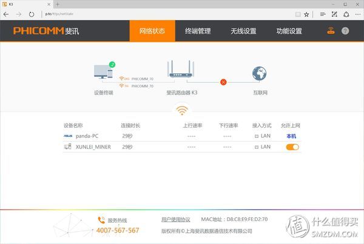Open the 终端管理 tab
Viewport: 364px width, 244px height.
click(x=198, y=31)
